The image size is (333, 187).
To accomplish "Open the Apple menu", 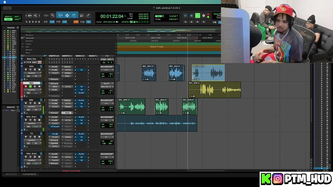I will click(5, 2).
